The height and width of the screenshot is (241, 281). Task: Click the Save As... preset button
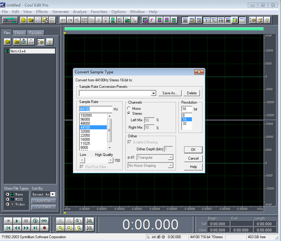[x=170, y=93]
